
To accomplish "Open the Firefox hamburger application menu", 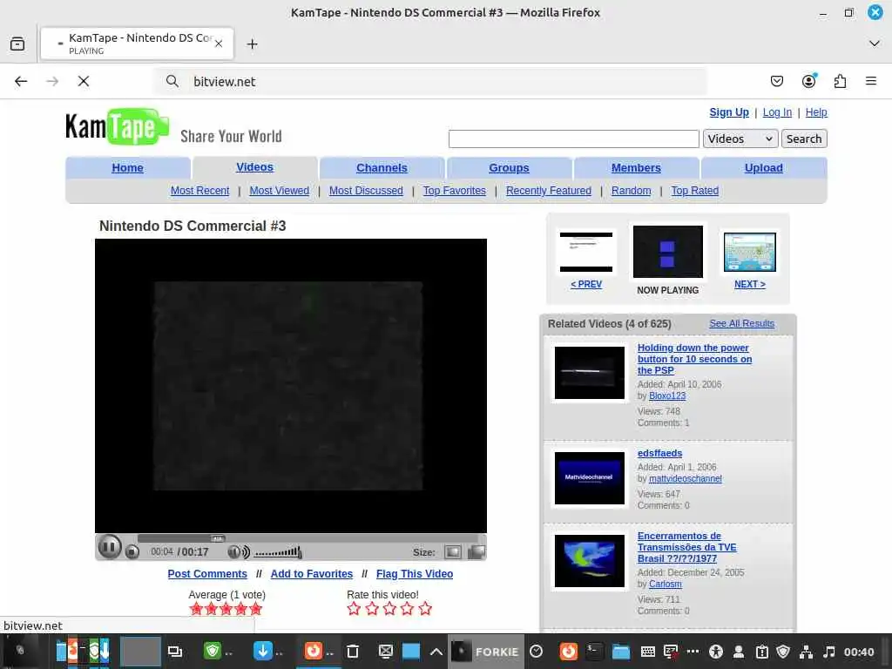I will click(x=871, y=81).
